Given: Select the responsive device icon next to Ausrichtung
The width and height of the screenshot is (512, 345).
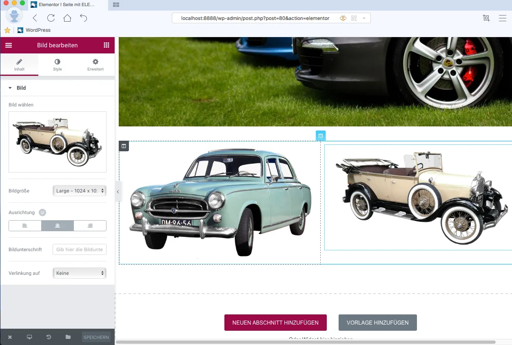Looking at the screenshot, I should pyautogui.click(x=42, y=212).
